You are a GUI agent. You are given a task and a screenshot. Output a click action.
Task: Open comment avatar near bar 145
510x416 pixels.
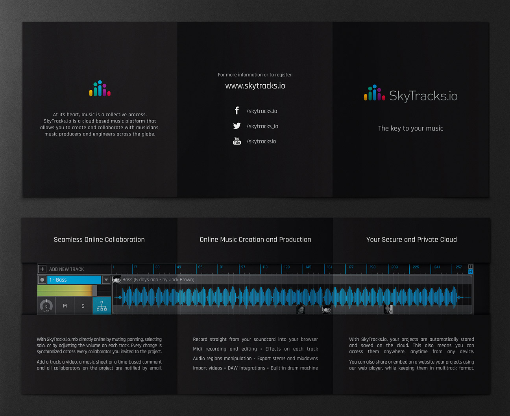pyautogui.click(x=301, y=309)
